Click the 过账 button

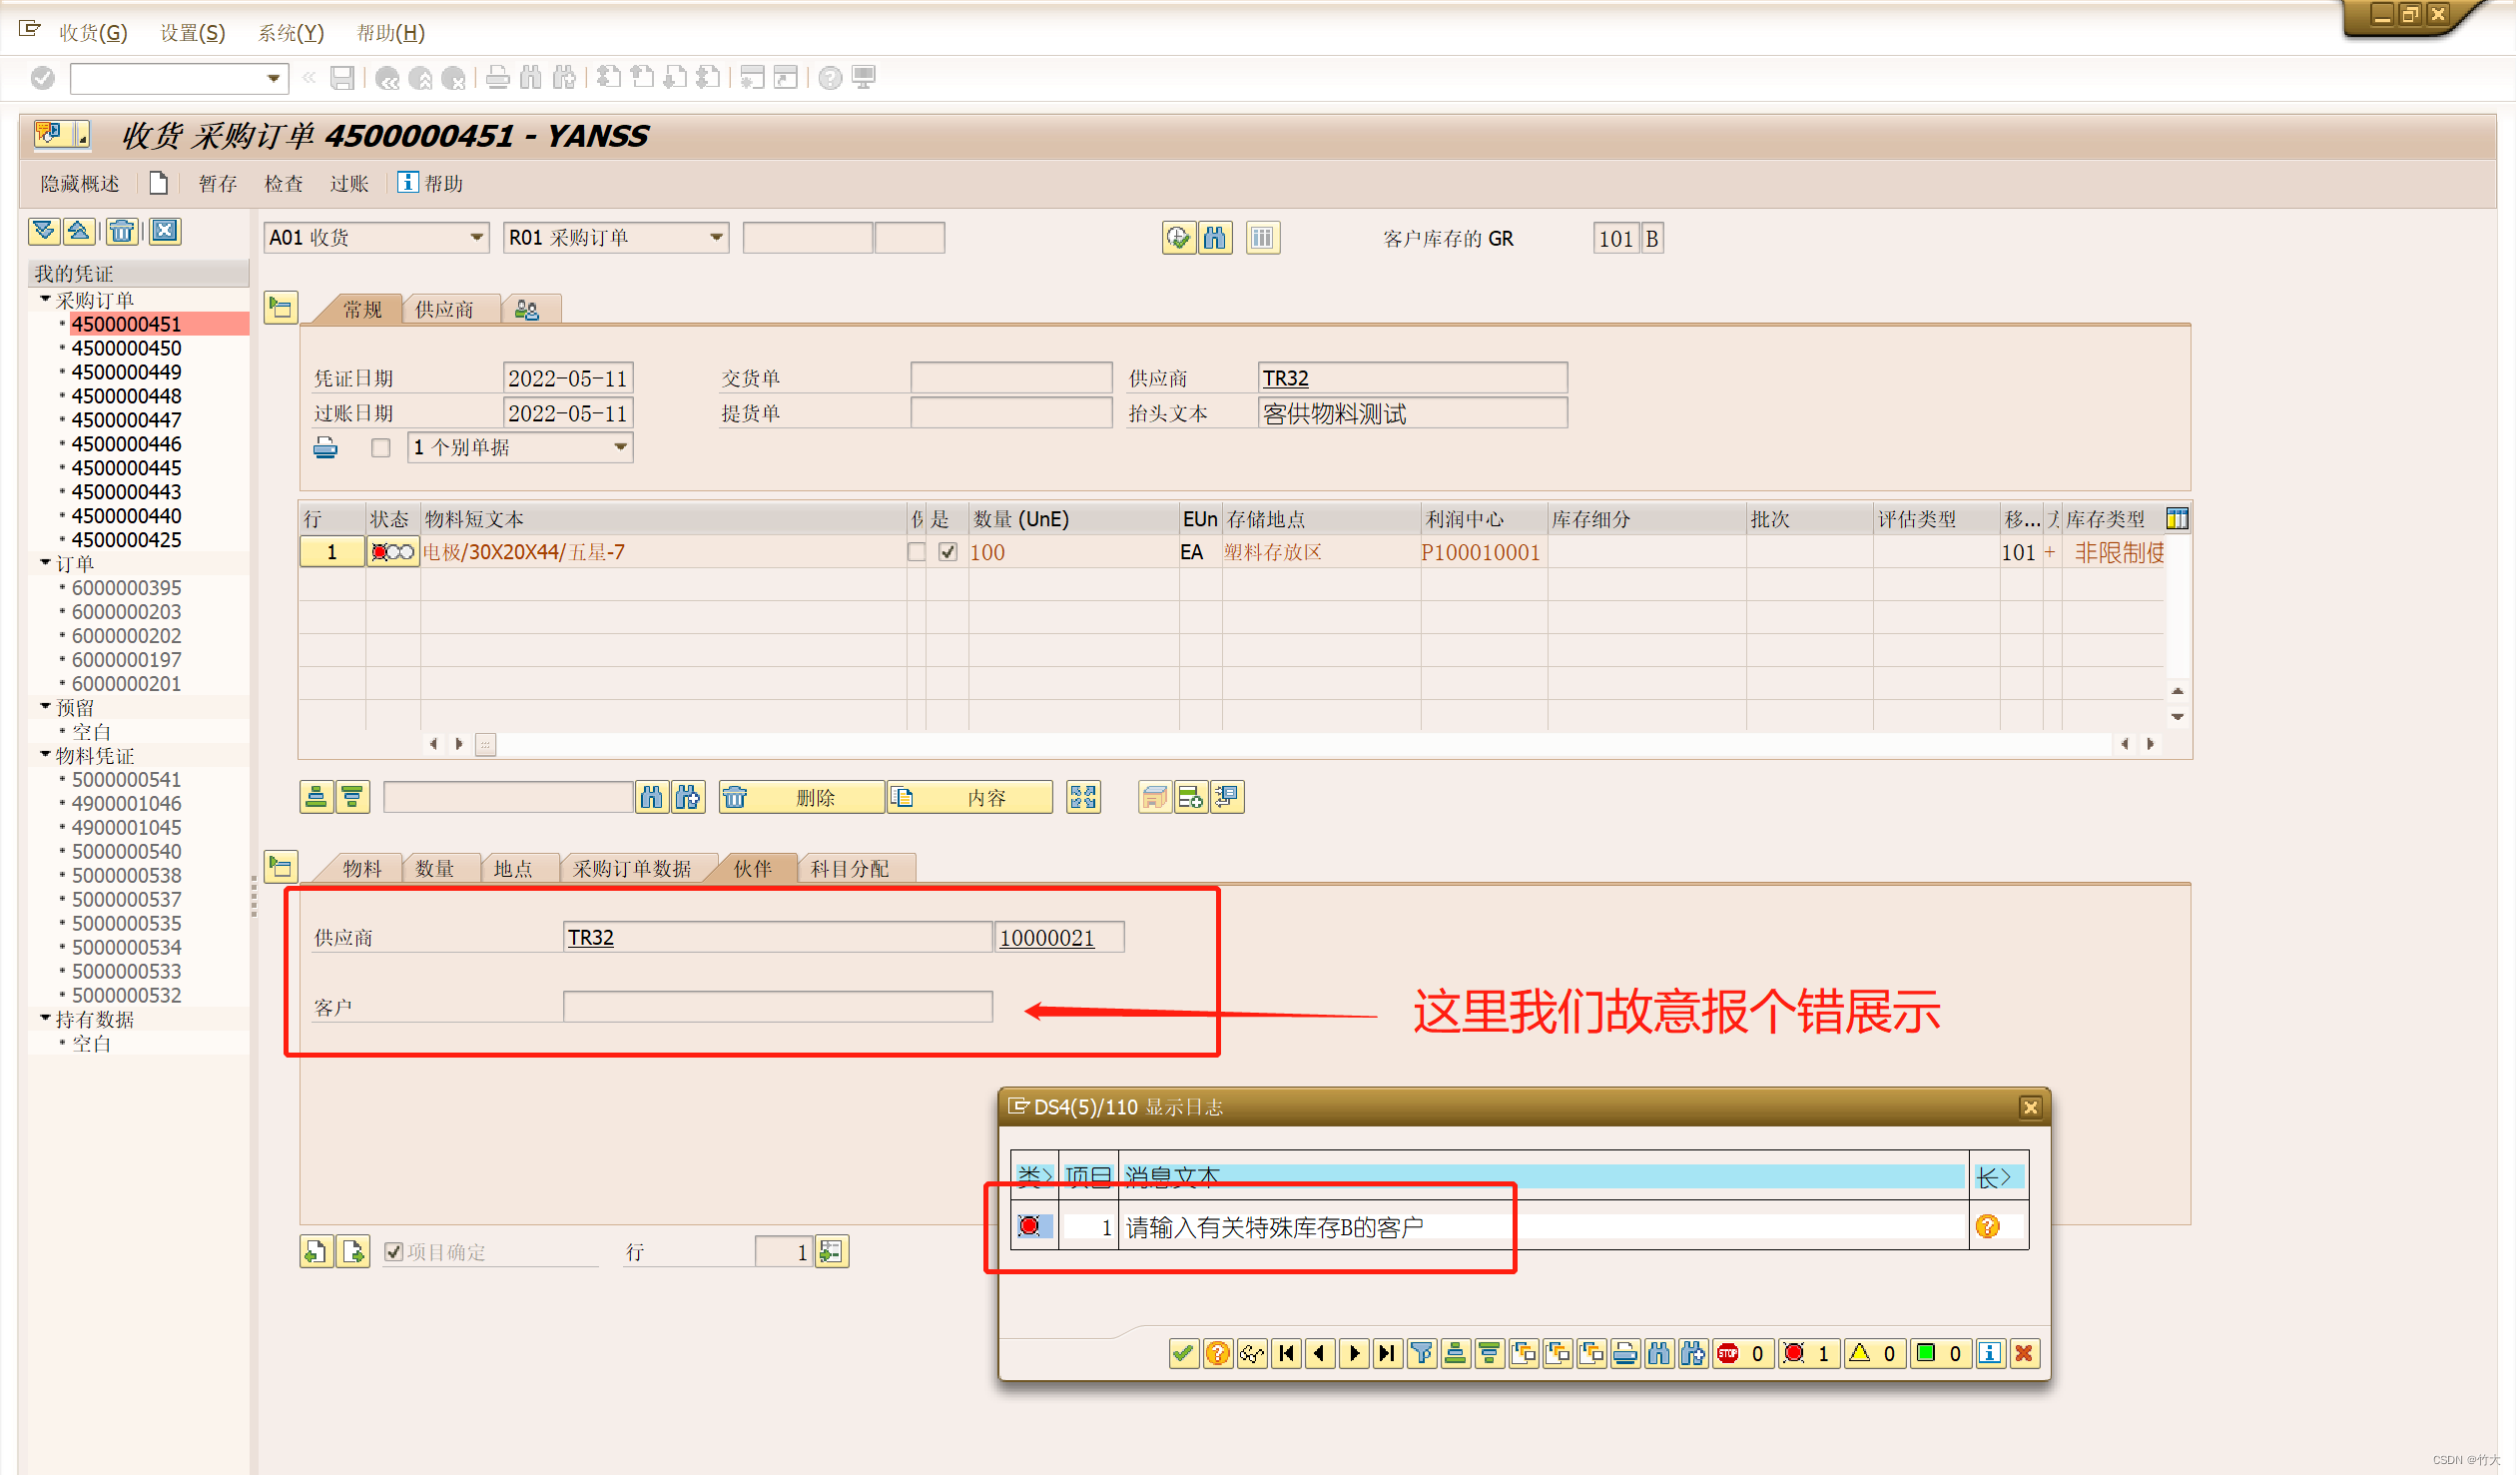pos(349,184)
